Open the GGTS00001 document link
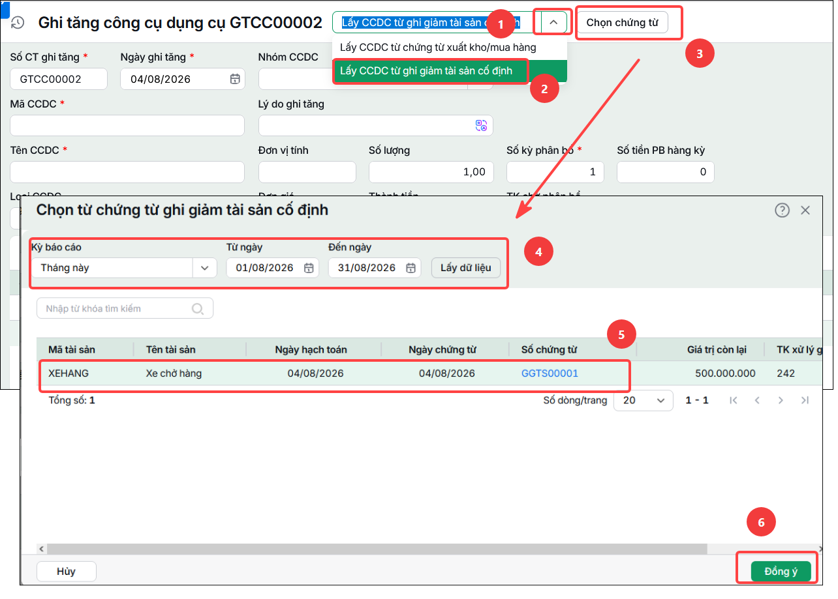 tap(550, 373)
